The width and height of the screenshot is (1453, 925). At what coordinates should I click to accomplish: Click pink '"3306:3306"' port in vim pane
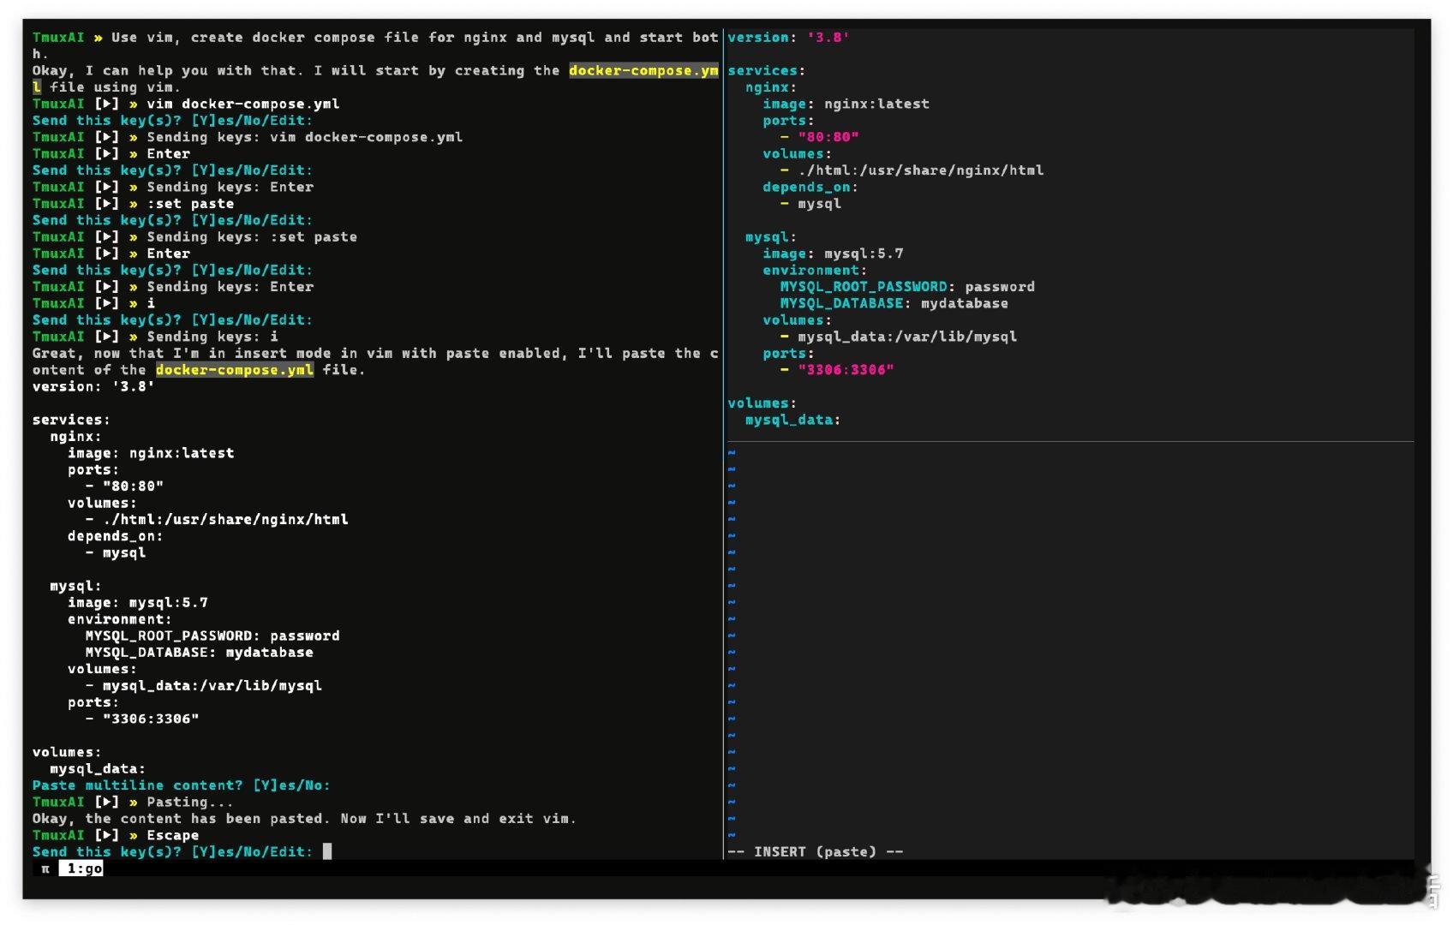[846, 369]
